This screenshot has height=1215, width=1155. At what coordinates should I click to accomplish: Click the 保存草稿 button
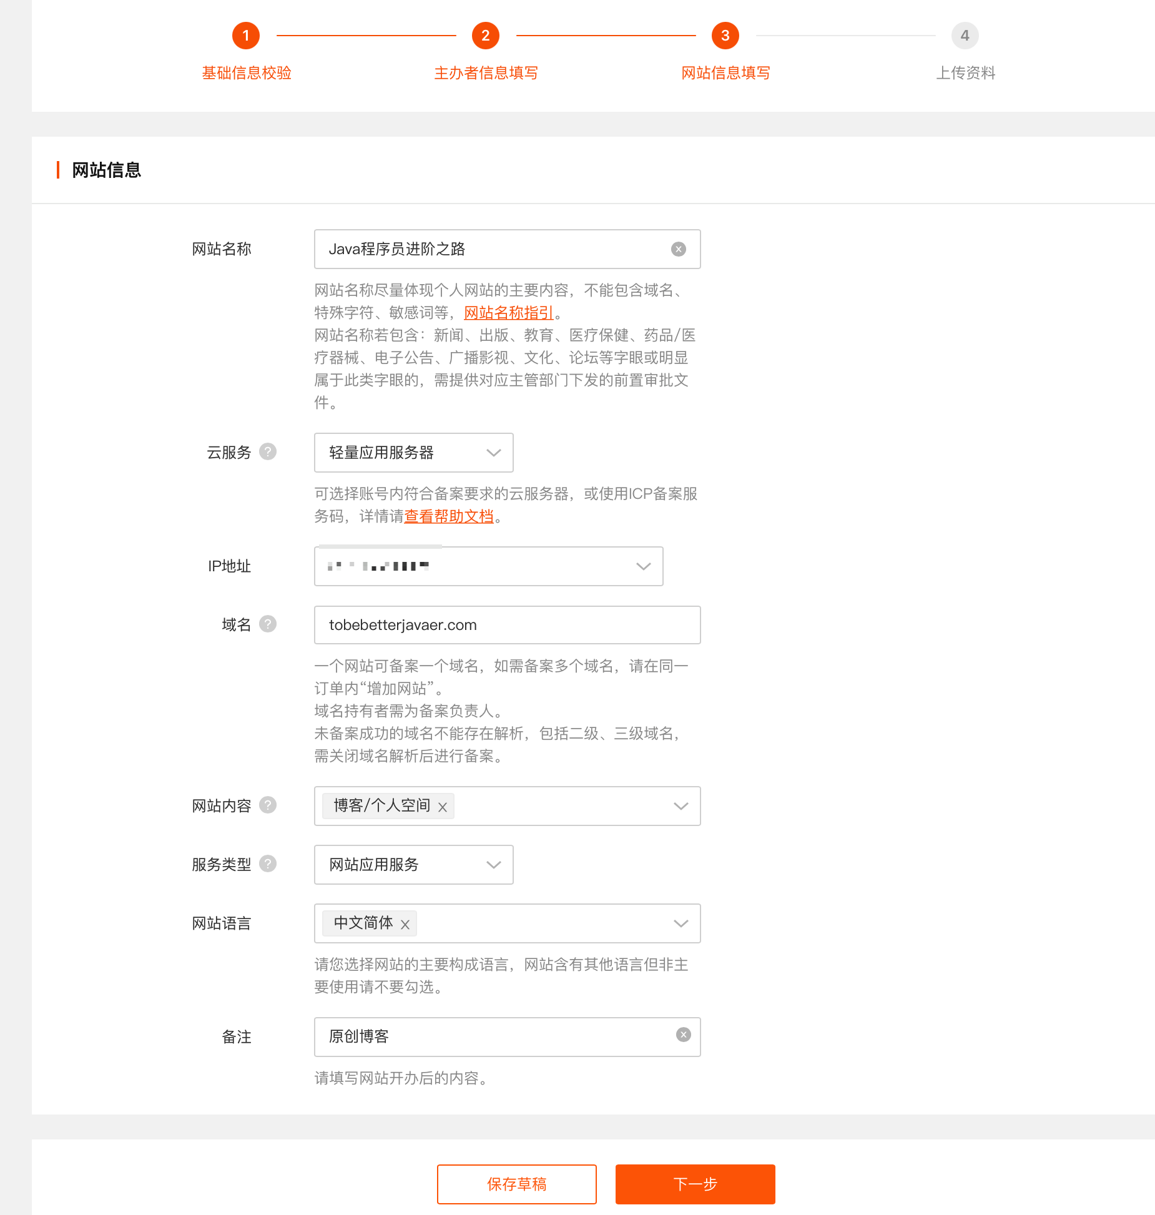pos(516,1184)
